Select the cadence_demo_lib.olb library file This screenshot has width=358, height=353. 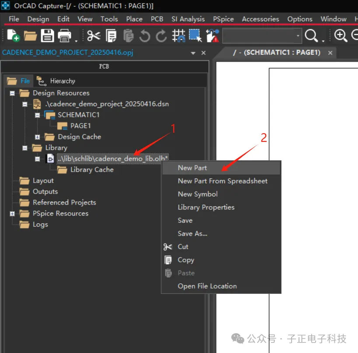[113, 159]
